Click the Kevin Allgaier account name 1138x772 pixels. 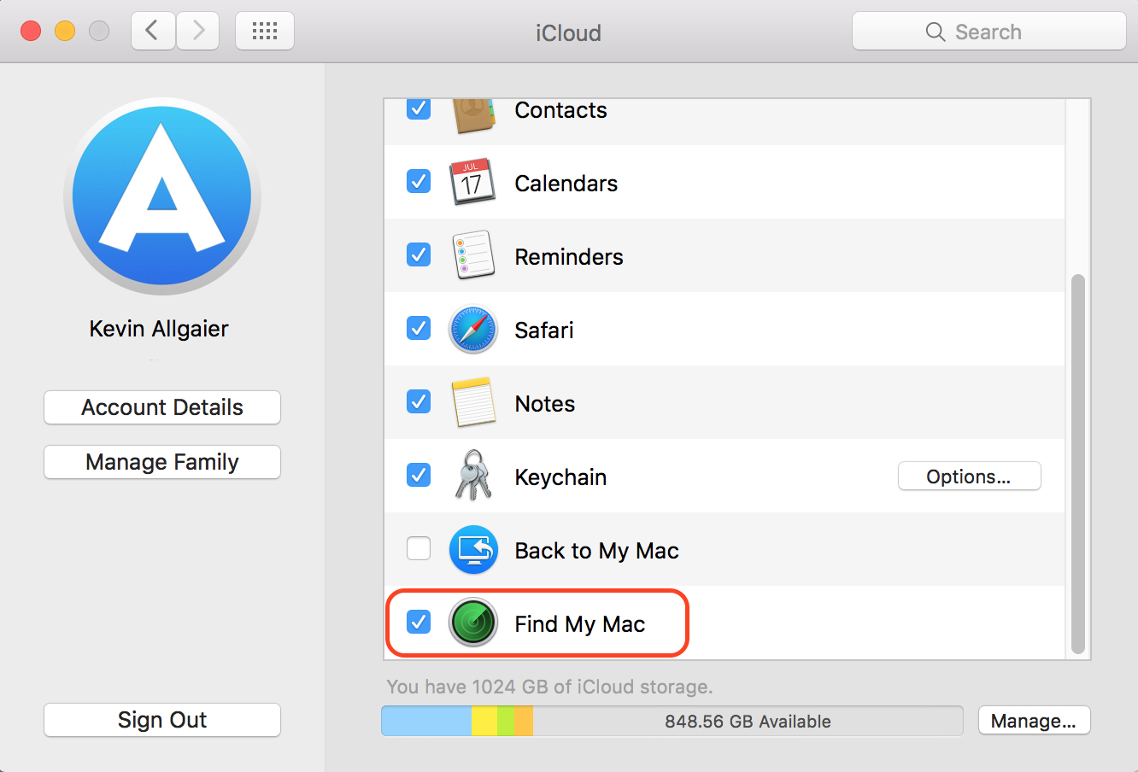click(159, 329)
